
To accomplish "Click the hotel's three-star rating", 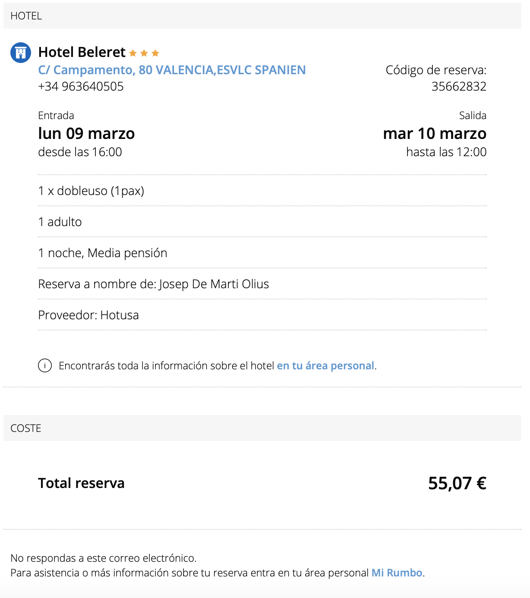I will click(144, 53).
